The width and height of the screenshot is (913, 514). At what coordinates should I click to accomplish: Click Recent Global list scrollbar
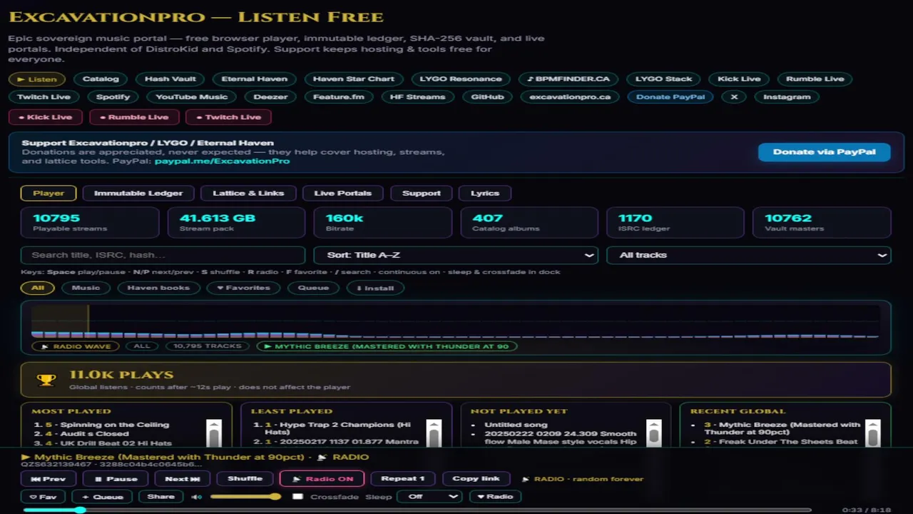[x=873, y=433]
